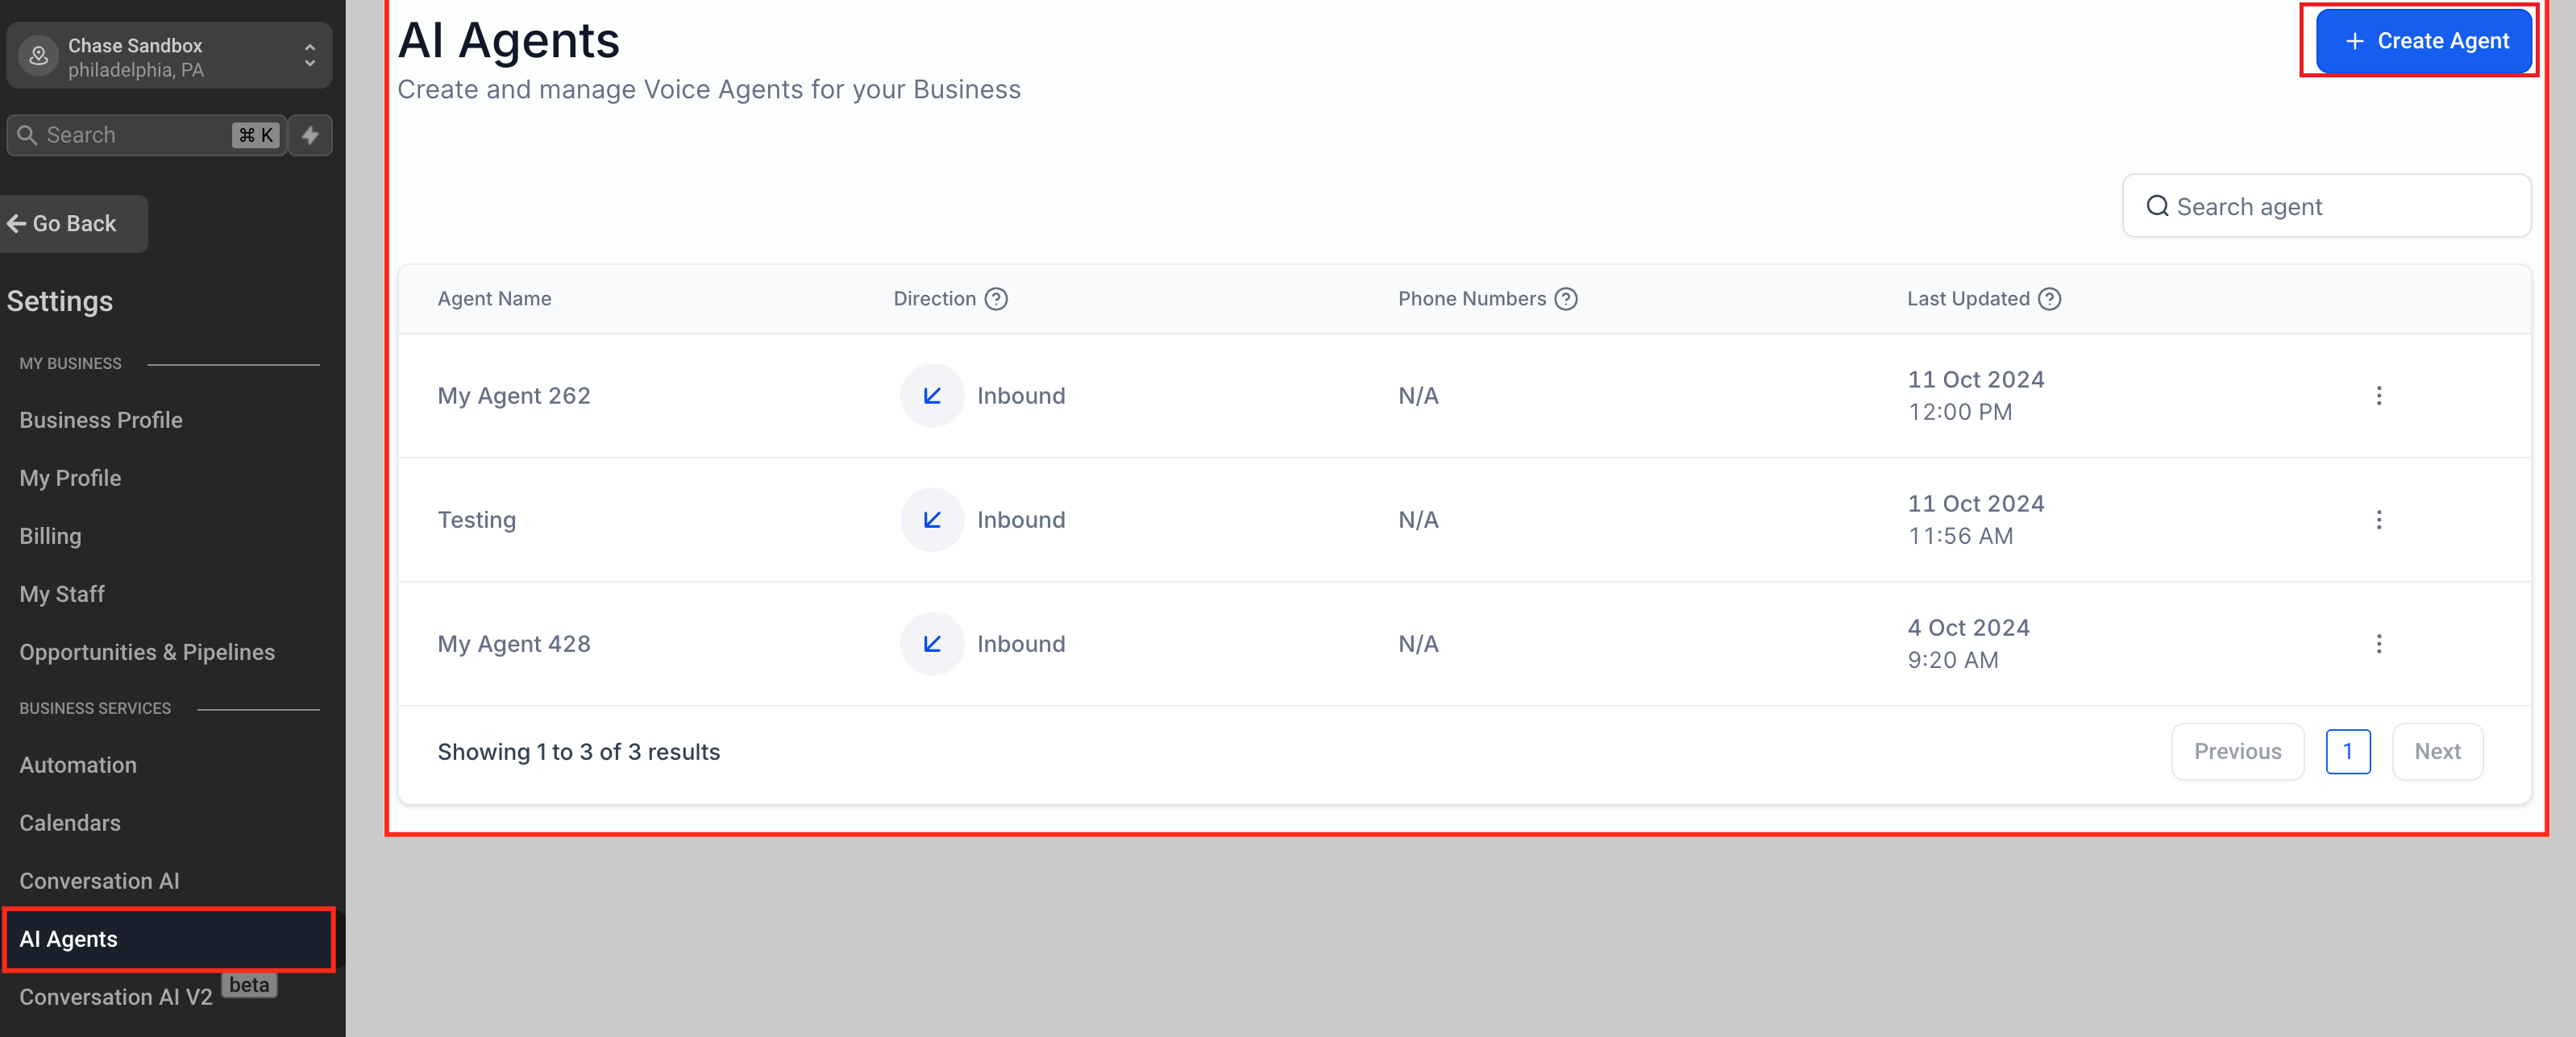The image size is (2576, 1037).
Task: Click the Create Agent button
Action: [2423, 41]
